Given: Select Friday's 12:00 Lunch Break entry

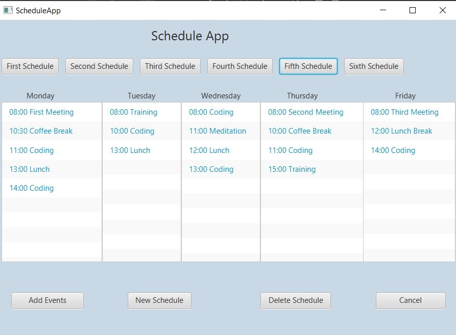Looking at the screenshot, I should [401, 131].
